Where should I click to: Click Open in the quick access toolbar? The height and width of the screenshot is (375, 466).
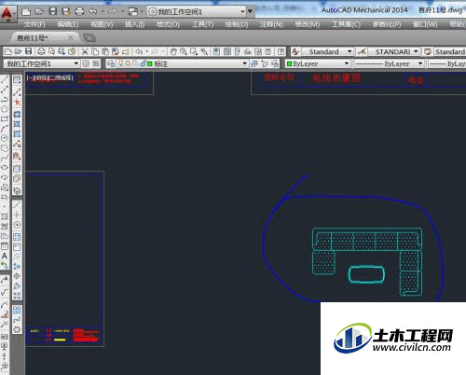39,12
